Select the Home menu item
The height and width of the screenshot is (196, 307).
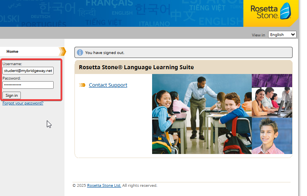coord(12,52)
